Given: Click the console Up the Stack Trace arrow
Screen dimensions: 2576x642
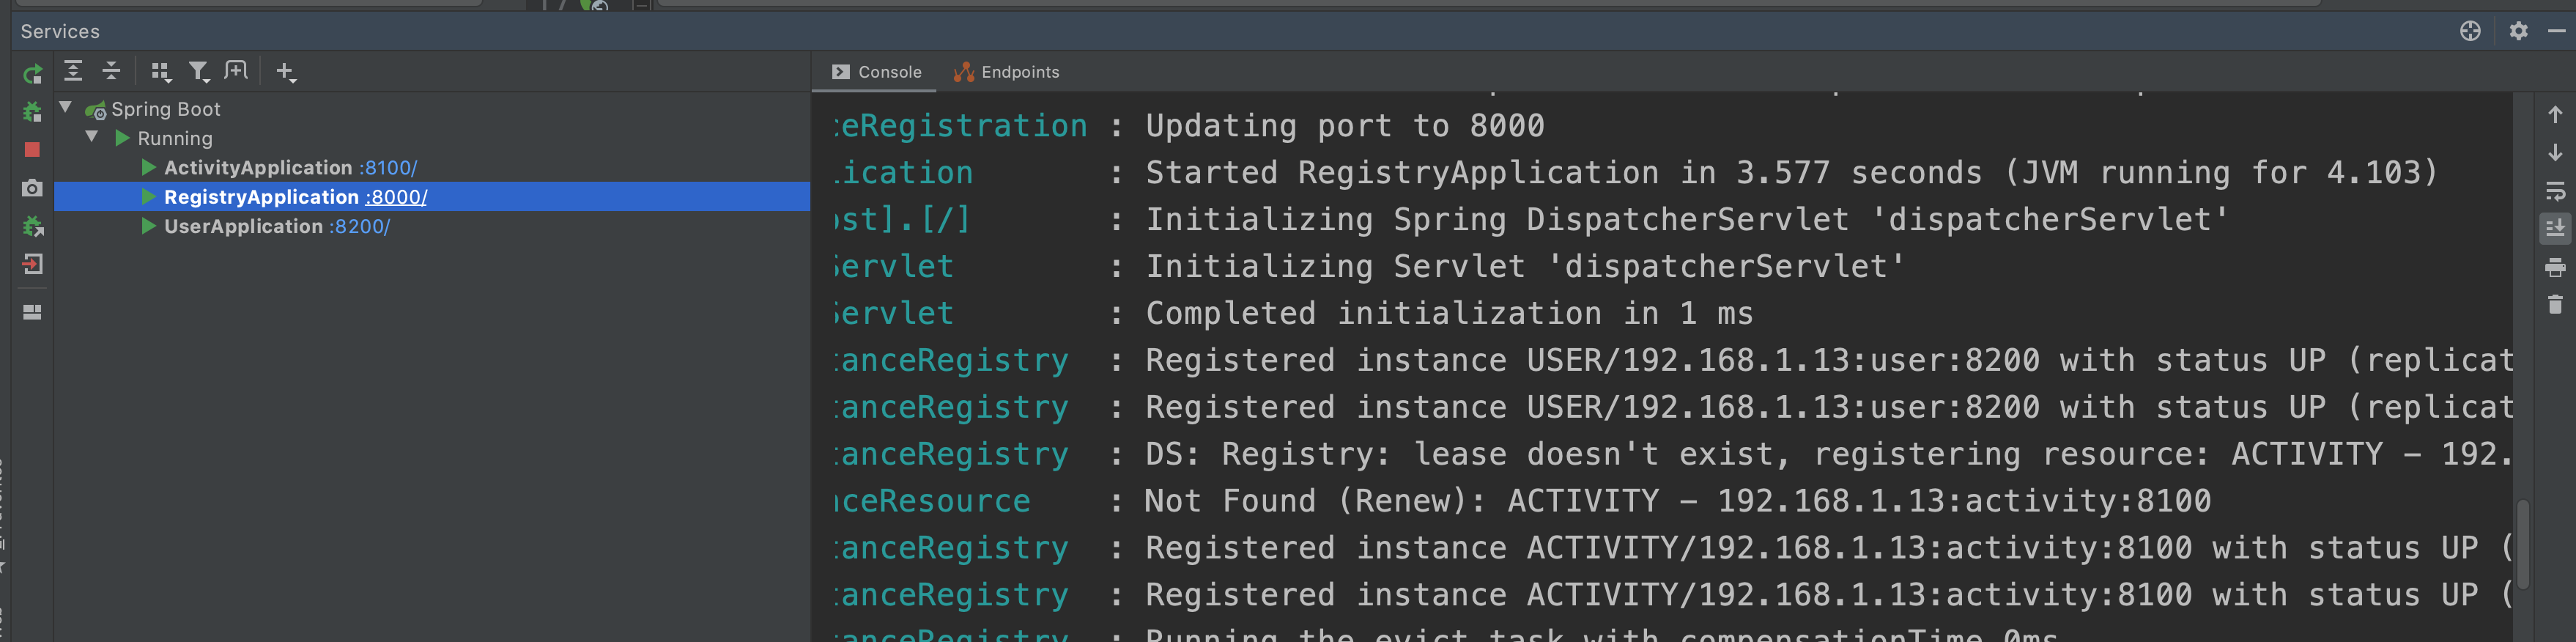Looking at the screenshot, I should (2555, 115).
